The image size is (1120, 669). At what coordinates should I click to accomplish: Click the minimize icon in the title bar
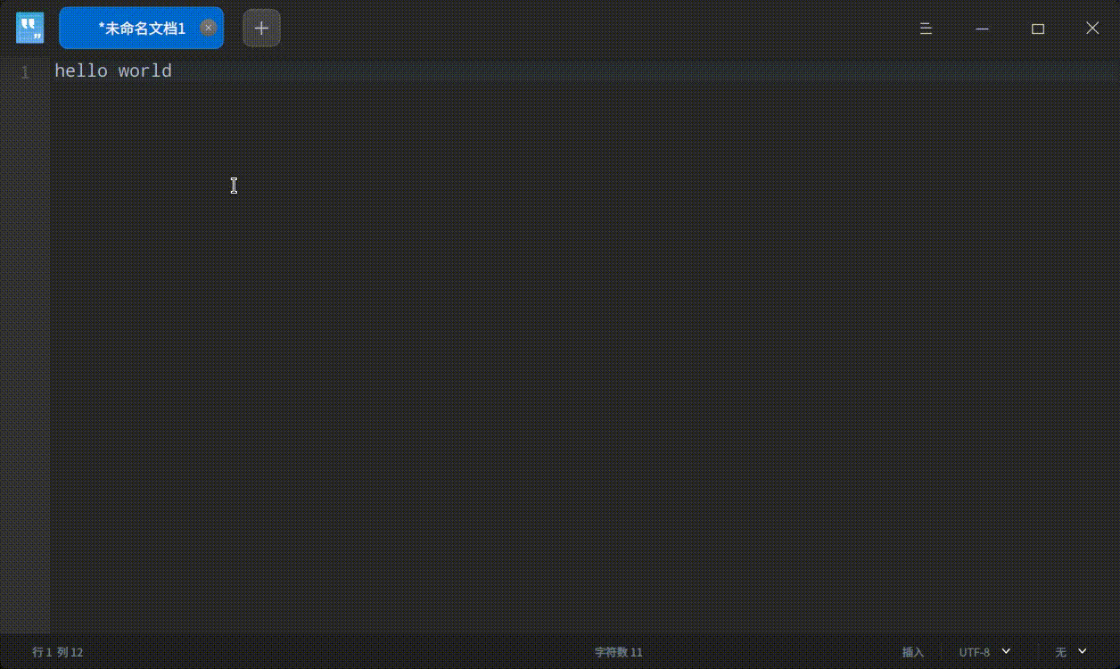pyautogui.click(x=982, y=28)
